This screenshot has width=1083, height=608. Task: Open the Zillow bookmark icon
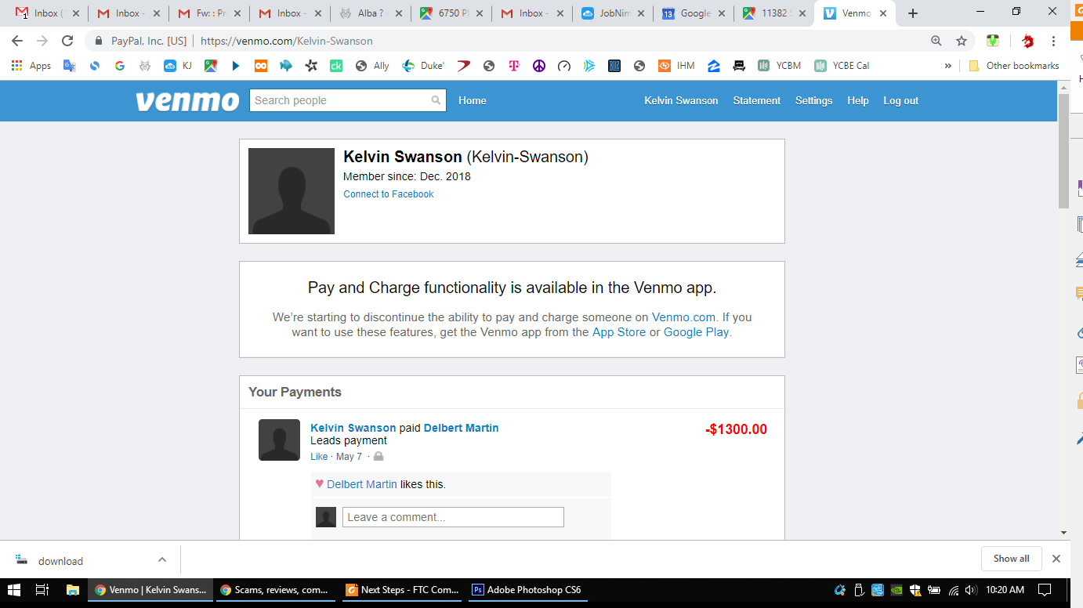(714, 66)
